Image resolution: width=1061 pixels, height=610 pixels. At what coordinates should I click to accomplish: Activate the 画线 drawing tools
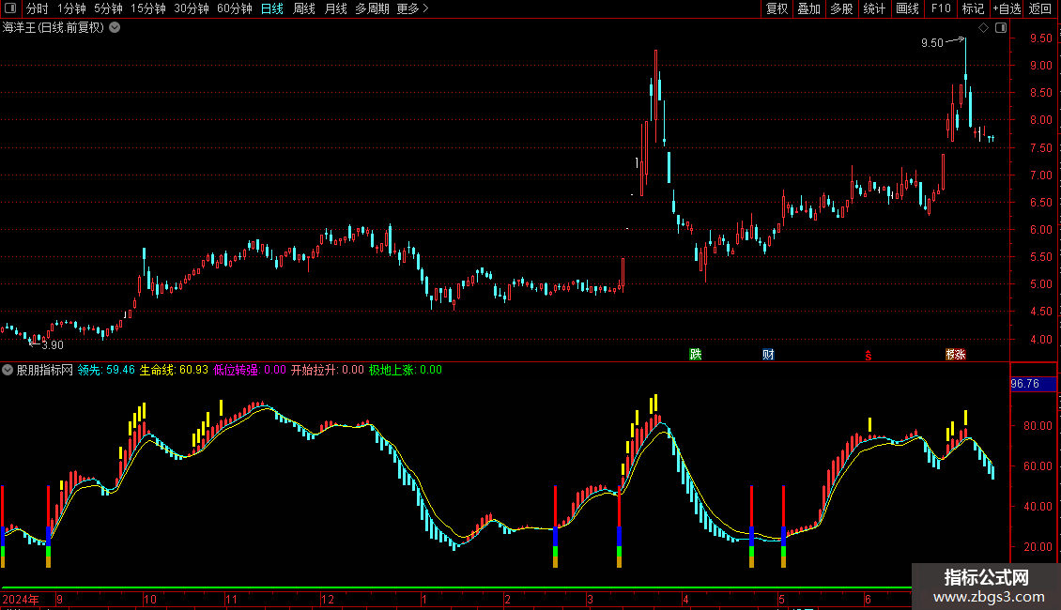[907, 8]
